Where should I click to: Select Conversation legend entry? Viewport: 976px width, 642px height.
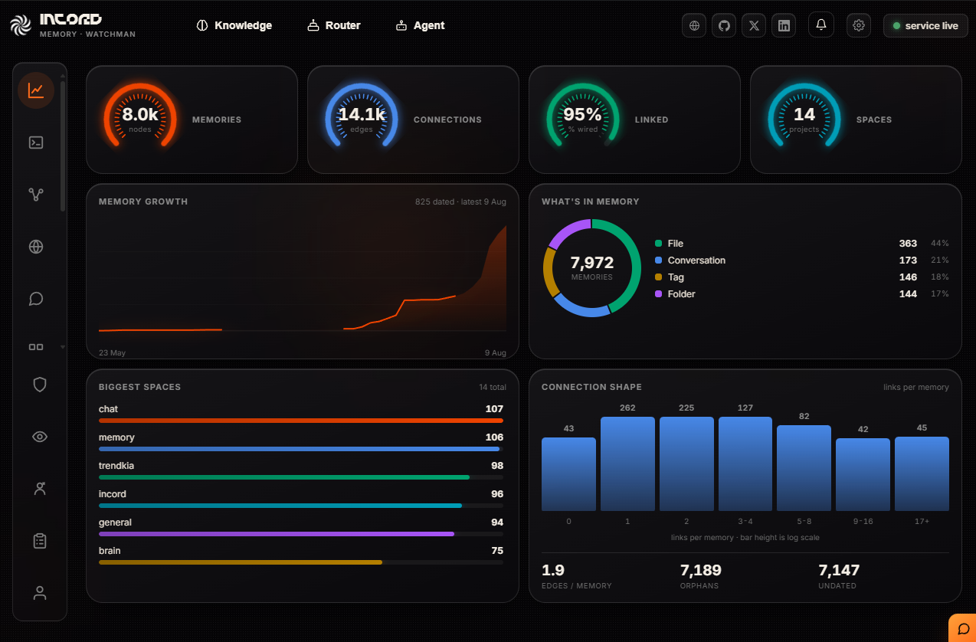point(802,260)
